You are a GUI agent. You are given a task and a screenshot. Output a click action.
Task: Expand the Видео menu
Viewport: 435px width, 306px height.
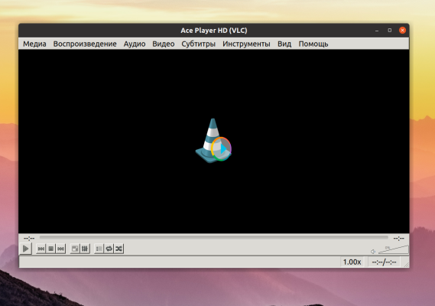(x=164, y=44)
